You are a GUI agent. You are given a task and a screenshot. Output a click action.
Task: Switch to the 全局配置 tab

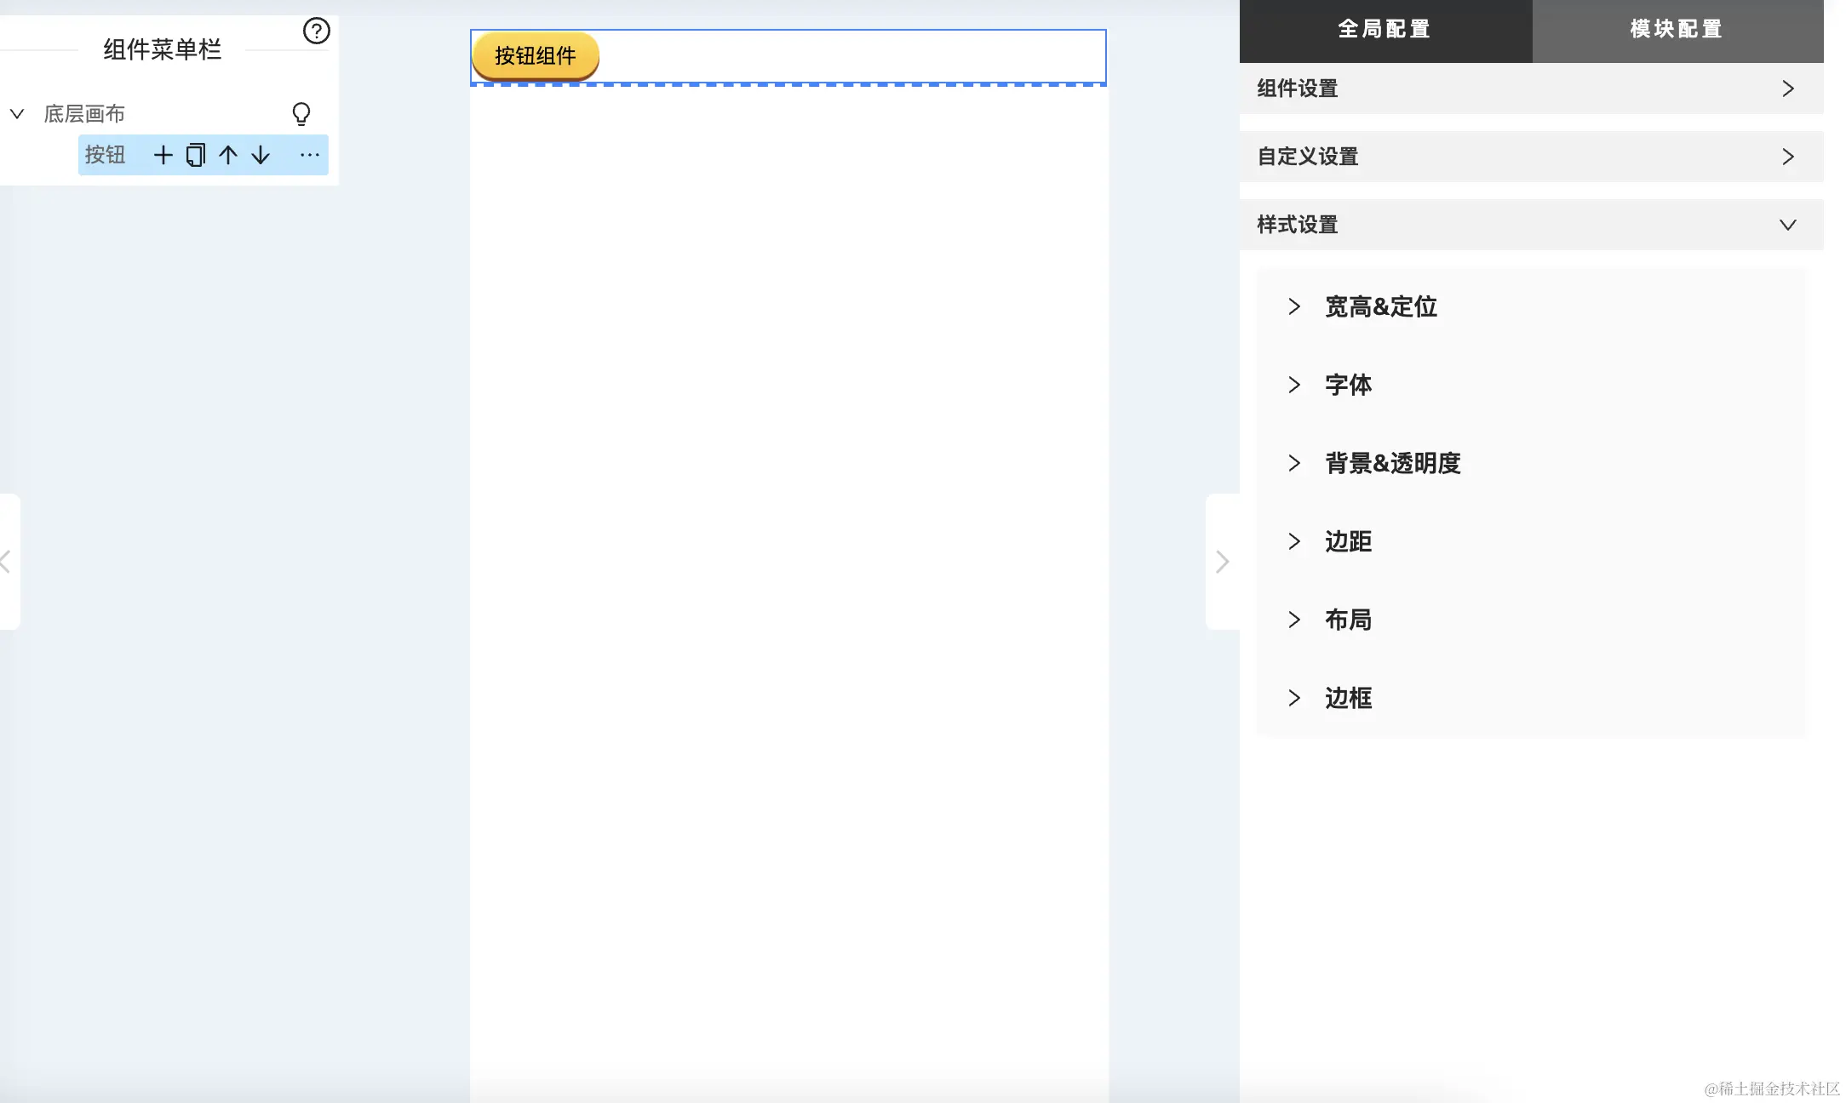1384,30
